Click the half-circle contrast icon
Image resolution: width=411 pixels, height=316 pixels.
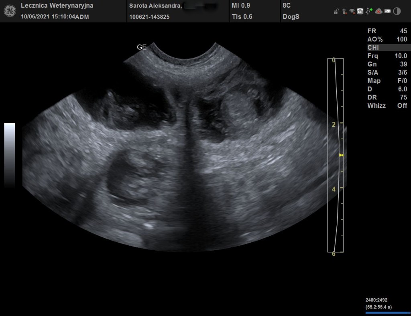(397, 12)
